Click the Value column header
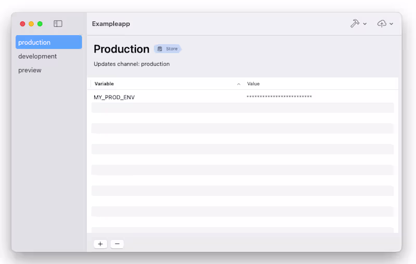This screenshot has width=416, height=264. pyautogui.click(x=253, y=84)
